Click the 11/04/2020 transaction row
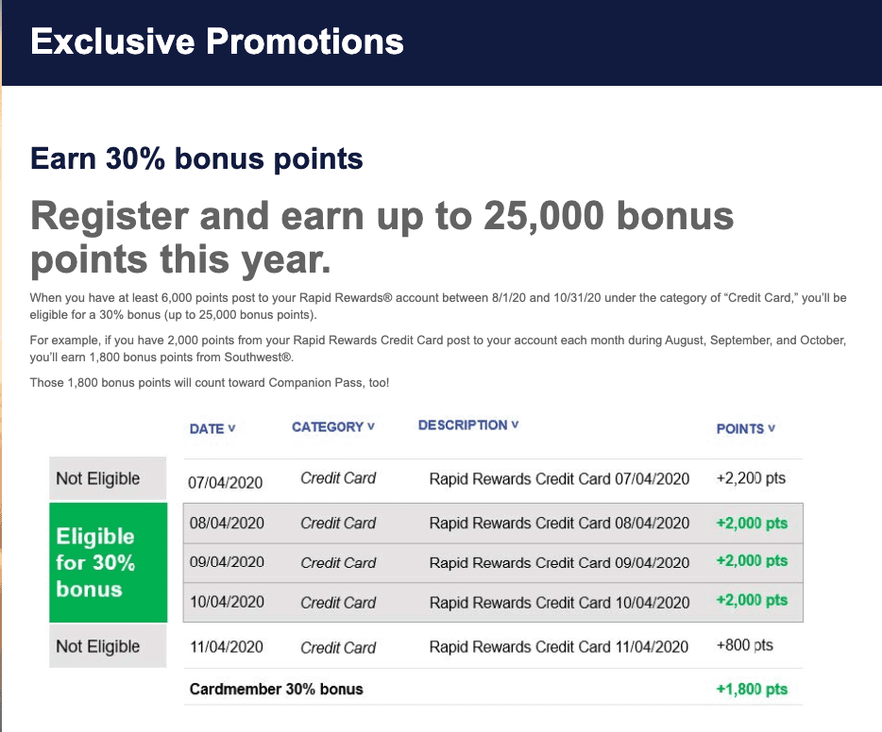882x732 pixels. (493, 646)
